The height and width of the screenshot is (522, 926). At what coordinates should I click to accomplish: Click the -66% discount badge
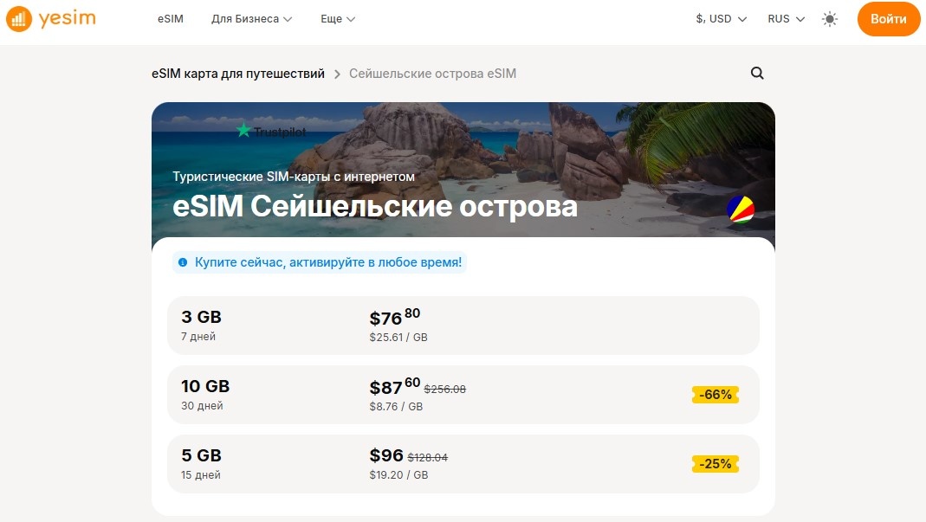click(715, 395)
